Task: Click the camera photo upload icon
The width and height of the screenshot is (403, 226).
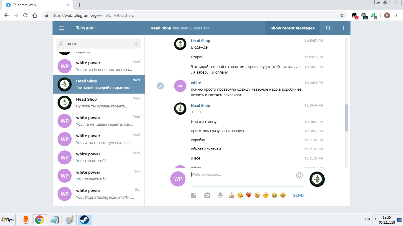Action: [x=207, y=195]
